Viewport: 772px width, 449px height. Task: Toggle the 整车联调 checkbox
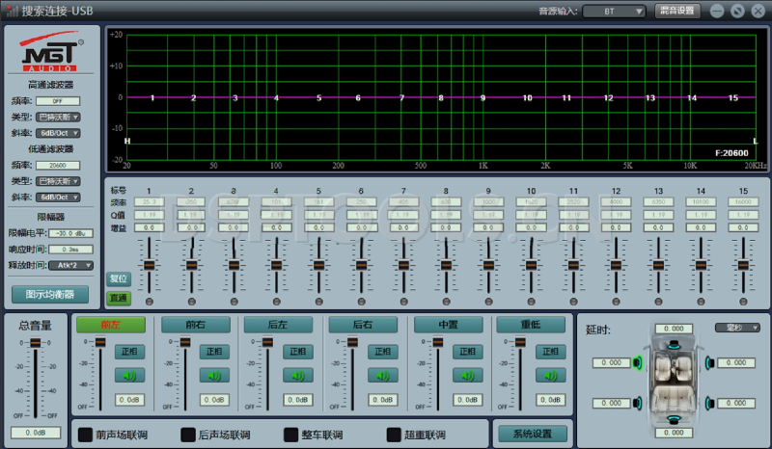point(291,435)
